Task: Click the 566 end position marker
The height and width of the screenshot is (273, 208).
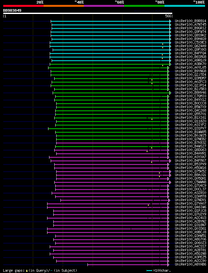Action: point(169,16)
